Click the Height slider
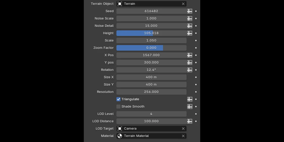Viewport: 284px width, 142px height. [151, 33]
